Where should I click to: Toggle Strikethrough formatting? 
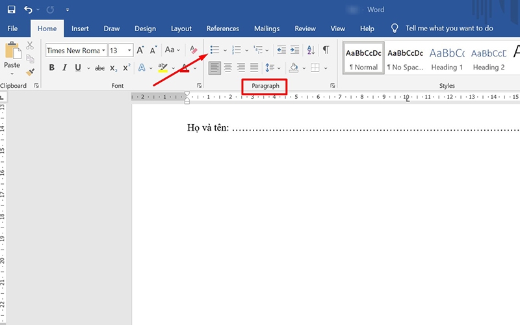coord(99,68)
